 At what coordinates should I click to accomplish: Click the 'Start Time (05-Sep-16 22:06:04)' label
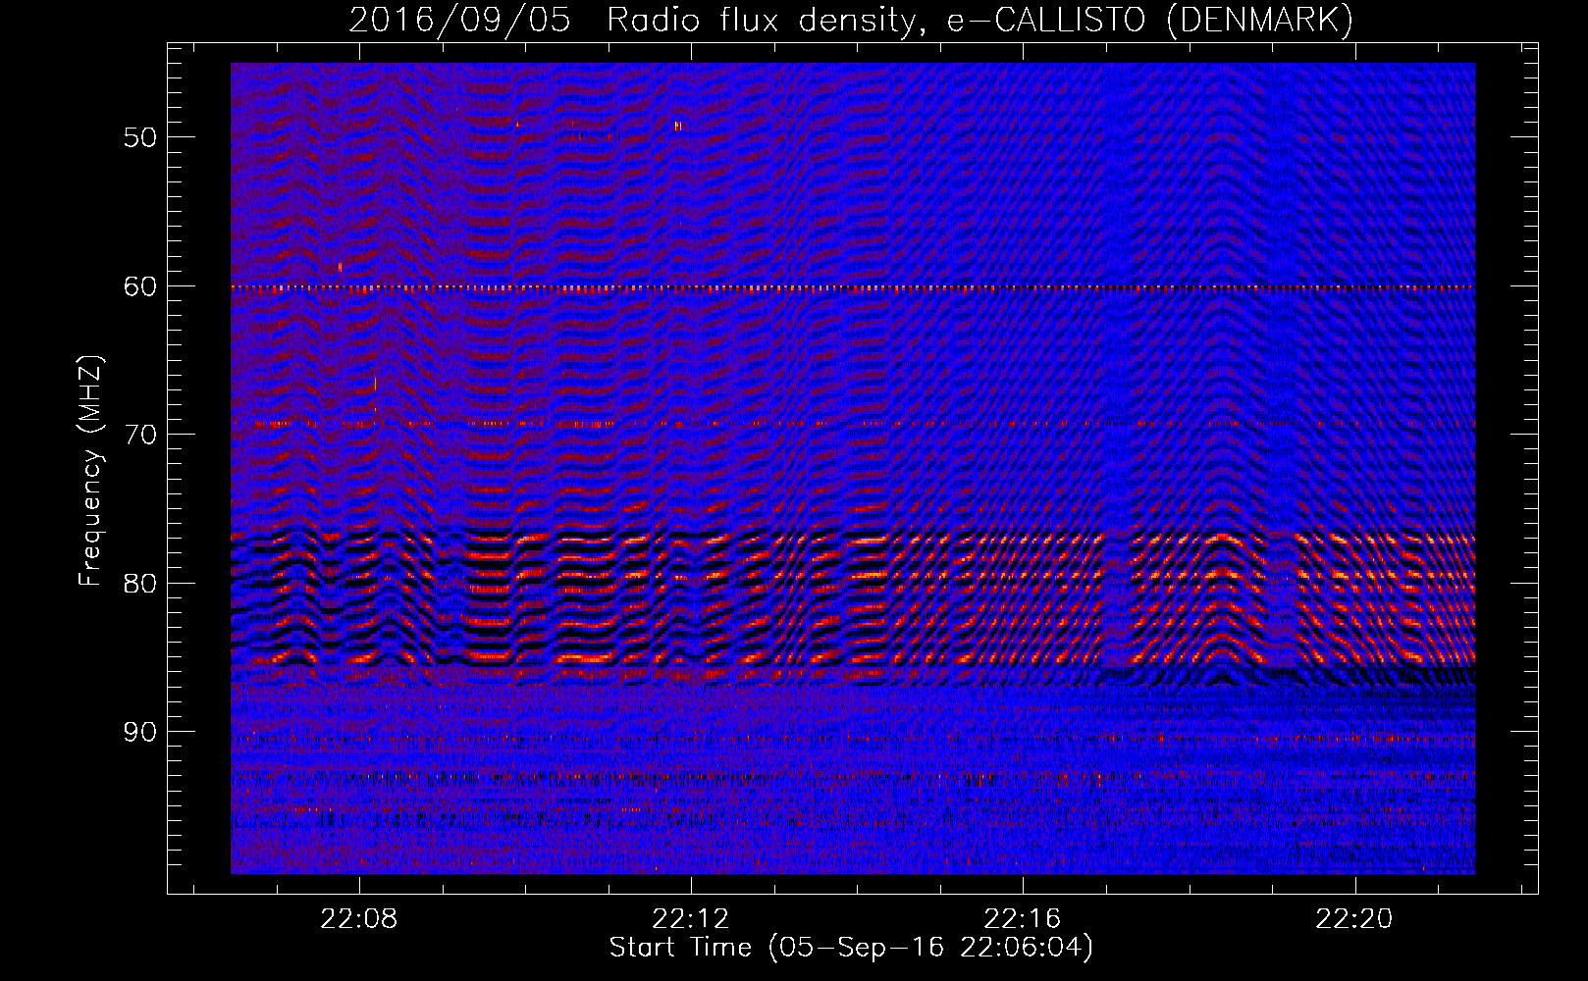(x=851, y=948)
